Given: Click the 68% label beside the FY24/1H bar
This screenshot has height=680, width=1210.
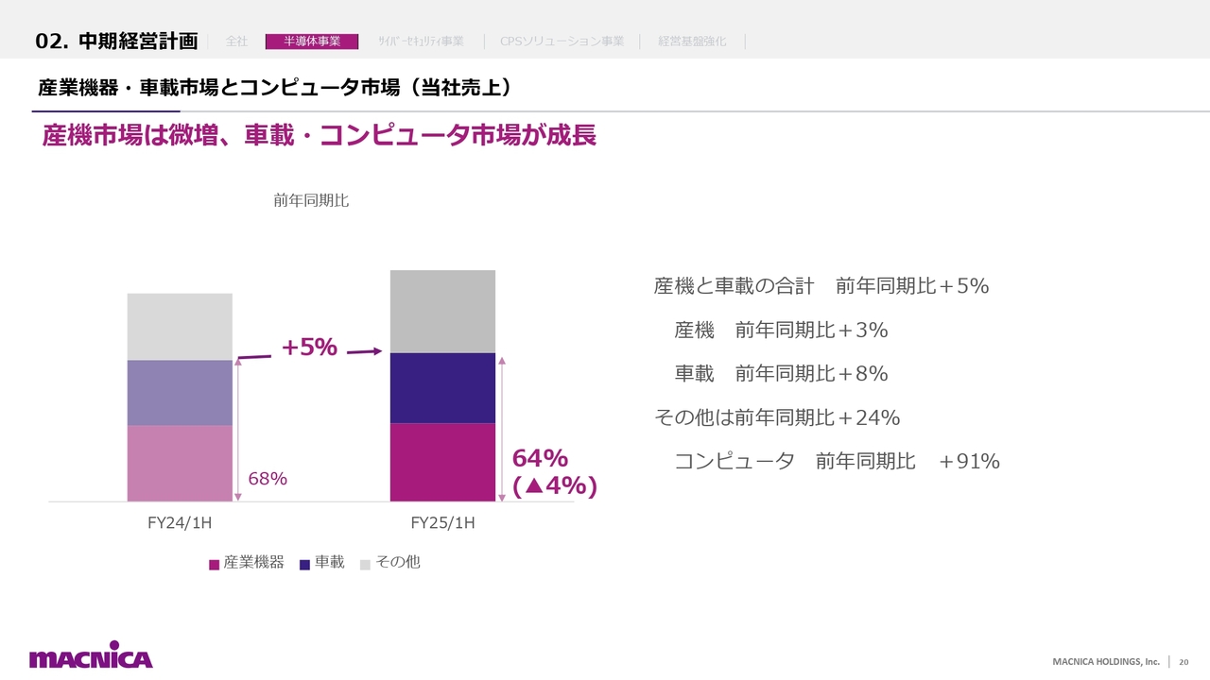Looking at the screenshot, I should (268, 479).
